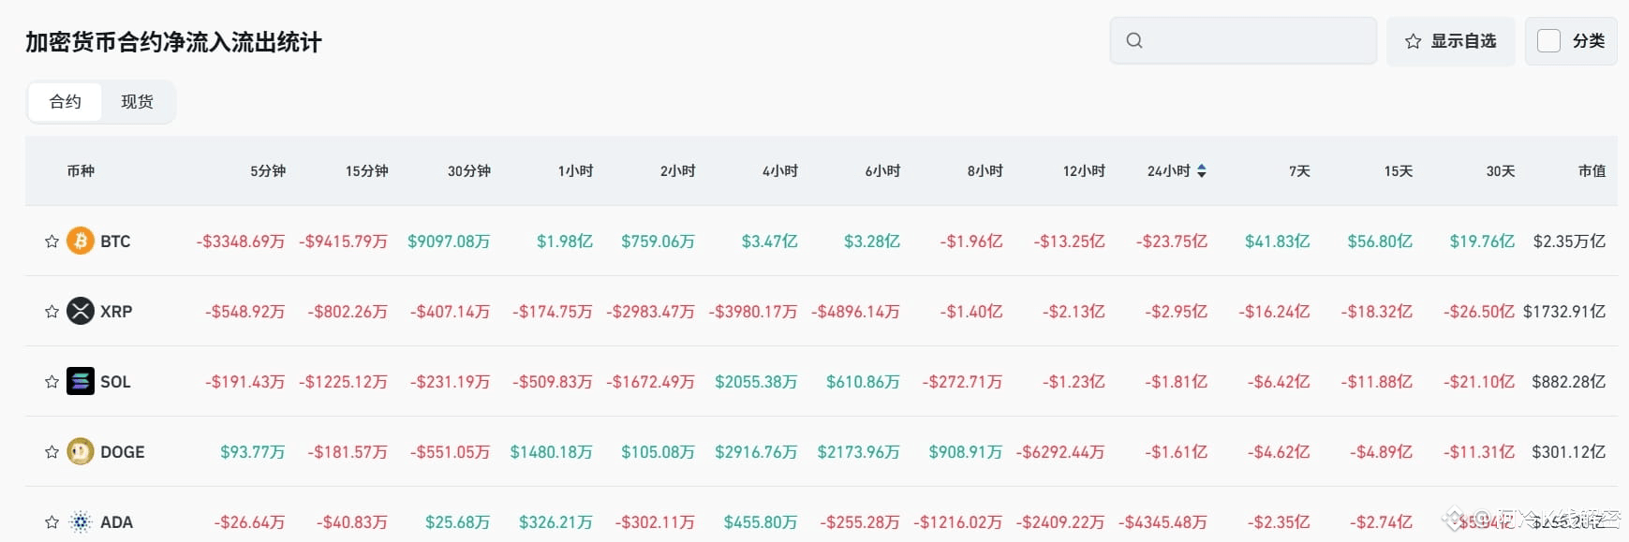Select SOL 15-day value -$11.88亿
1629x542 pixels.
1376,382
